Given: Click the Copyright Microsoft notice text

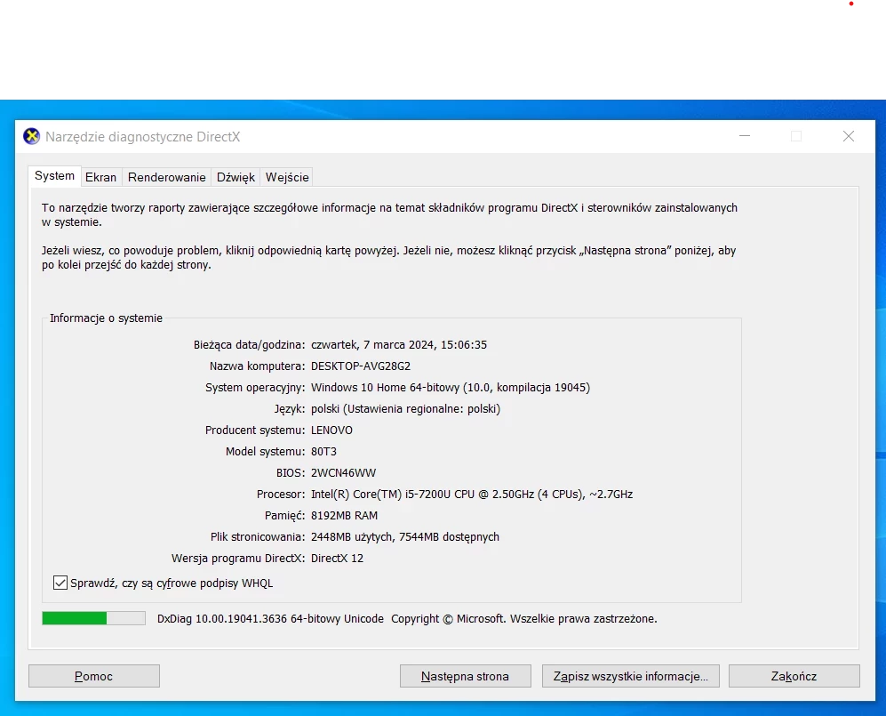Looking at the screenshot, I should (x=523, y=619).
